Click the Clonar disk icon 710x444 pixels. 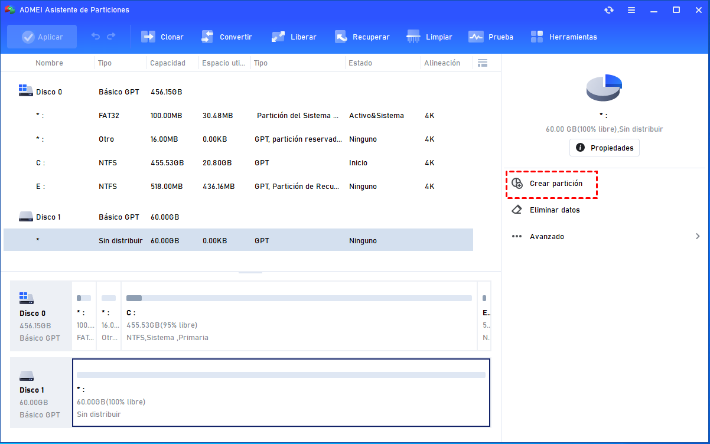(x=148, y=37)
